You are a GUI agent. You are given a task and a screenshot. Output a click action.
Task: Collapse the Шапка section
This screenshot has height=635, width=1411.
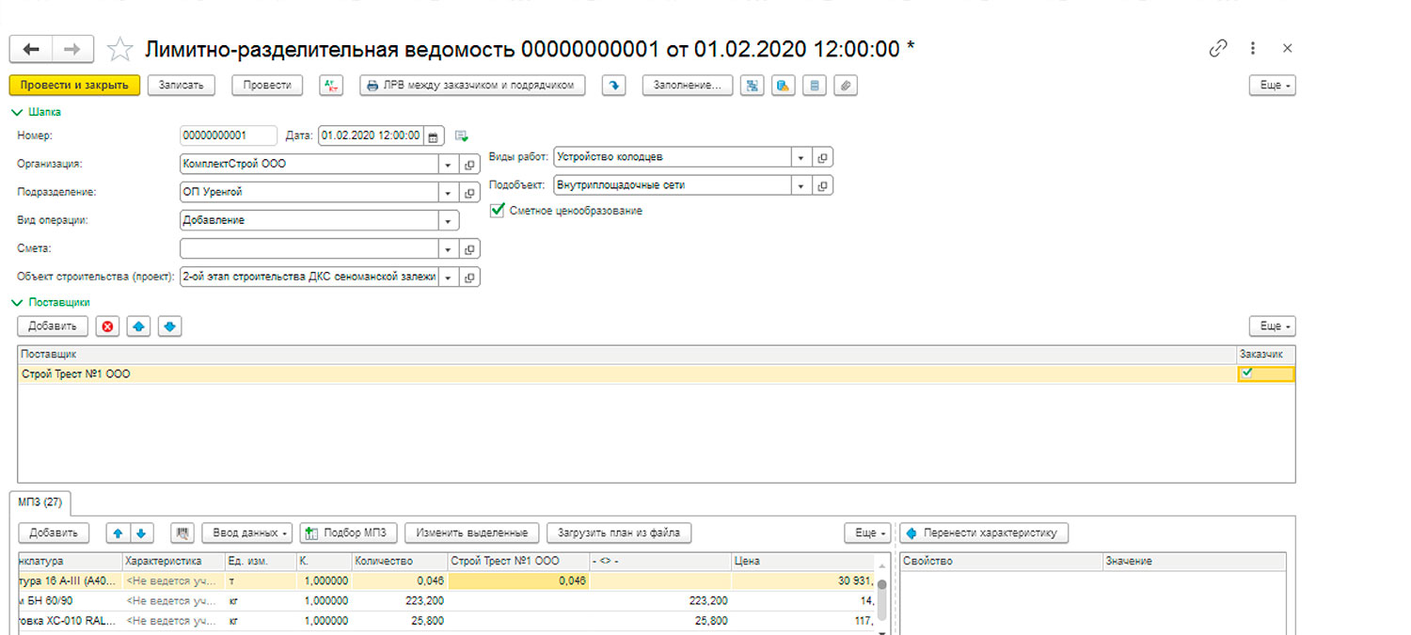point(16,112)
